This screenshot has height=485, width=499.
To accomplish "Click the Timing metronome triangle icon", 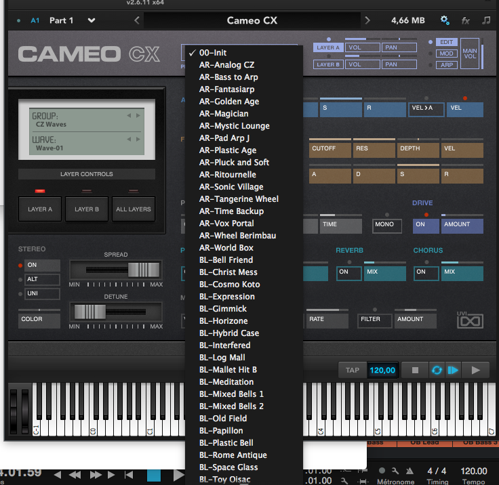I will (x=410, y=471).
